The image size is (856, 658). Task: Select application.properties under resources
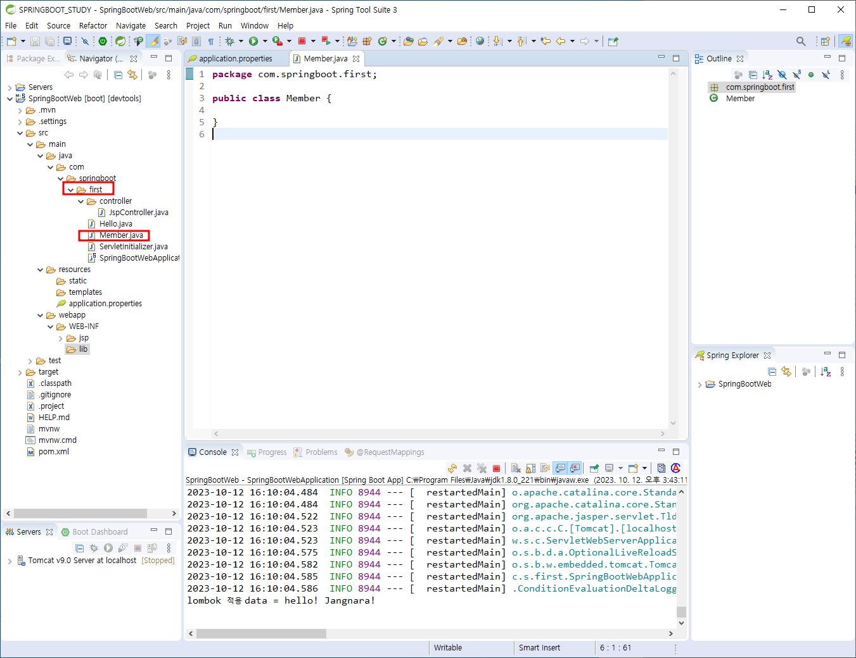[99, 304]
